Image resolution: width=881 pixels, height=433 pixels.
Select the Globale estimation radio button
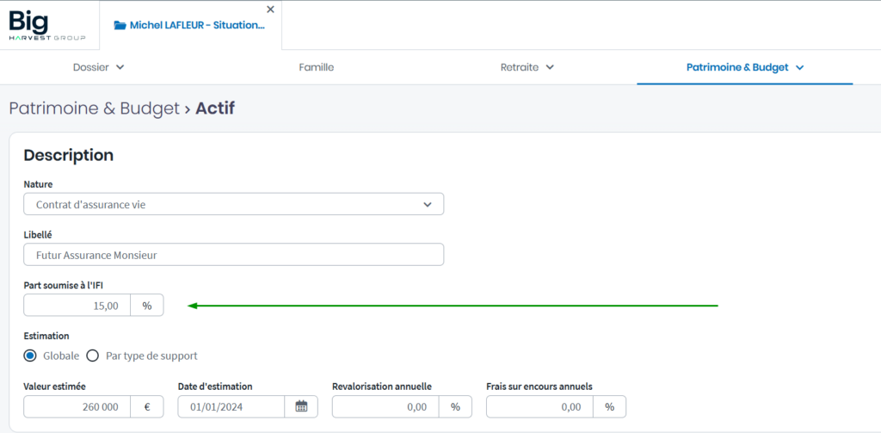click(30, 356)
